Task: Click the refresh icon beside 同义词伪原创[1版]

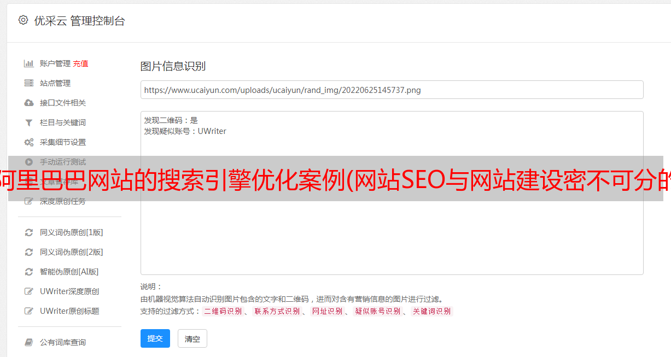Action: (29, 232)
